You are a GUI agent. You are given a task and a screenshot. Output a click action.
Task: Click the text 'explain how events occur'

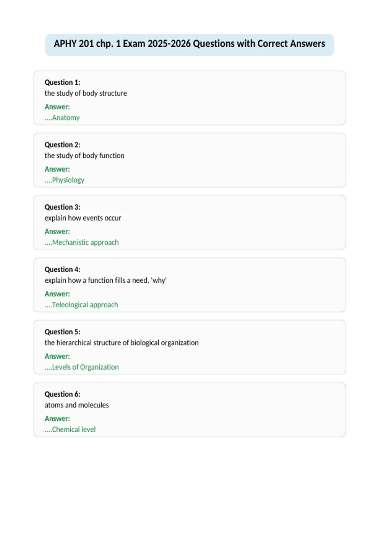pos(83,218)
